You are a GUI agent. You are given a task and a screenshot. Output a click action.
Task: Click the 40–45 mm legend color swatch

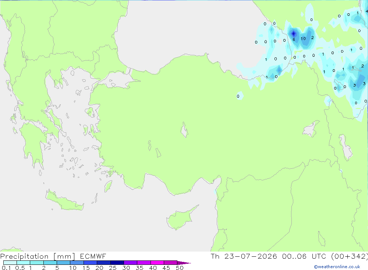click(x=157, y=263)
